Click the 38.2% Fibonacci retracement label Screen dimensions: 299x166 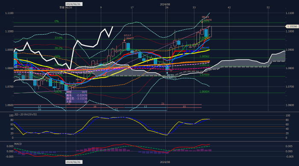(59, 48)
